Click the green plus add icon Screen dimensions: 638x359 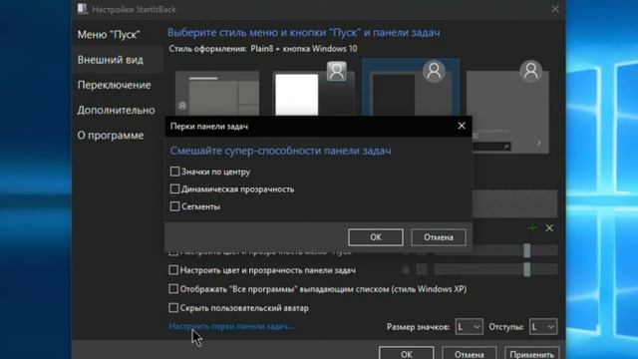(532, 228)
